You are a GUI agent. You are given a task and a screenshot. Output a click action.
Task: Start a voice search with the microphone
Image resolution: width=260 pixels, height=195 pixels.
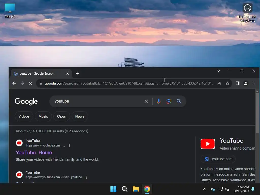(158, 101)
